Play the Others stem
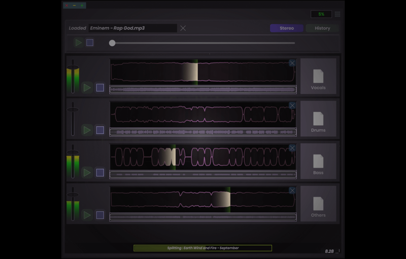 pos(87,215)
